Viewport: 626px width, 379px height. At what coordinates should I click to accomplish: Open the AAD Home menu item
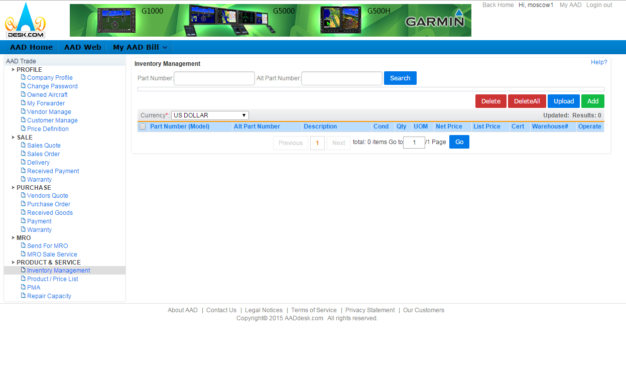click(x=31, y=47)
